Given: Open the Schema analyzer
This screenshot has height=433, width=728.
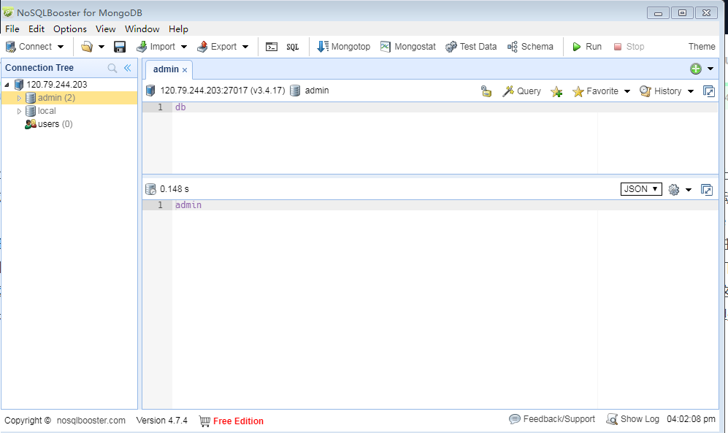Looking at the screenshot, I should (x=530, y=47).
